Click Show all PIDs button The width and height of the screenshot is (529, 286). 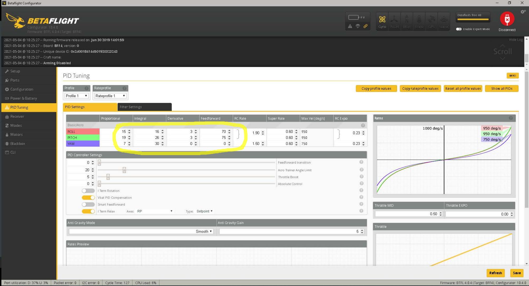(502, 88)
